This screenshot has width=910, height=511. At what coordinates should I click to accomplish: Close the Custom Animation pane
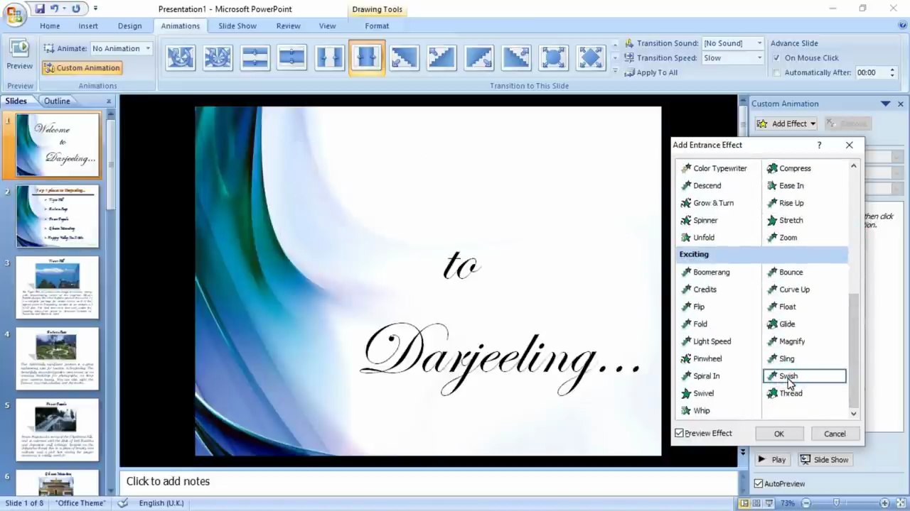(901, 104)
